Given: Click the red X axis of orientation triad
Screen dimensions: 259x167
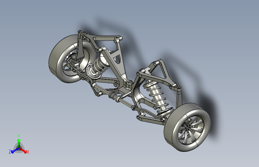Looking at the screenshot, I should click(23, 150).
